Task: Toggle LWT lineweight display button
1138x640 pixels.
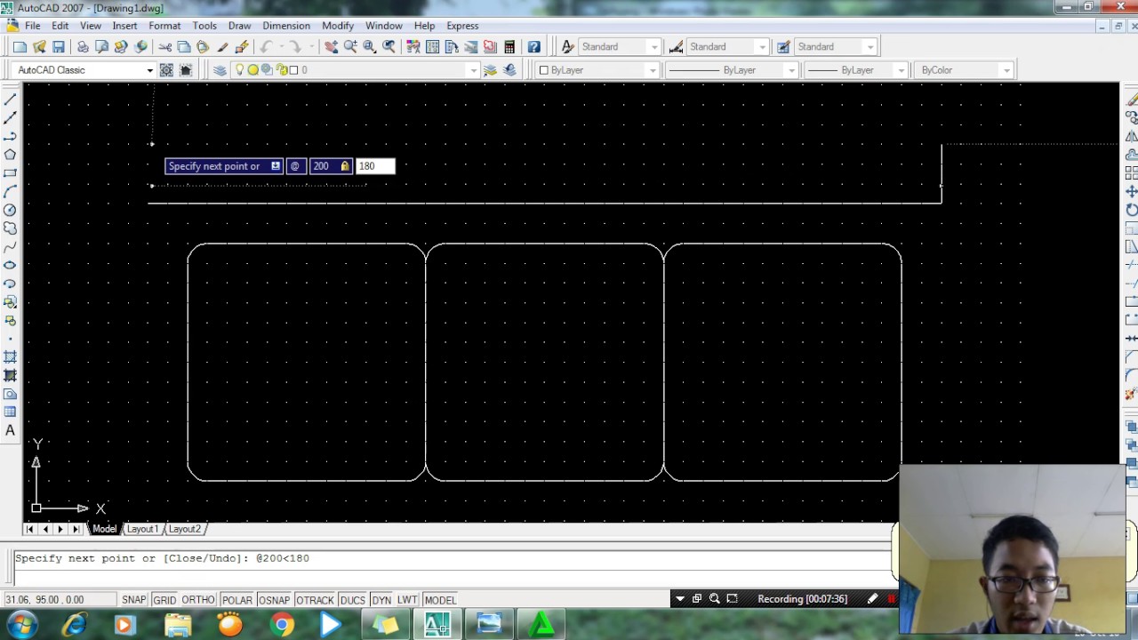Action: click(x=407, y=600)
